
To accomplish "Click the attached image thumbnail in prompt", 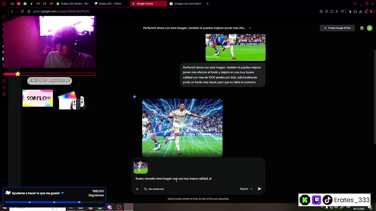I will coord(140,167).
